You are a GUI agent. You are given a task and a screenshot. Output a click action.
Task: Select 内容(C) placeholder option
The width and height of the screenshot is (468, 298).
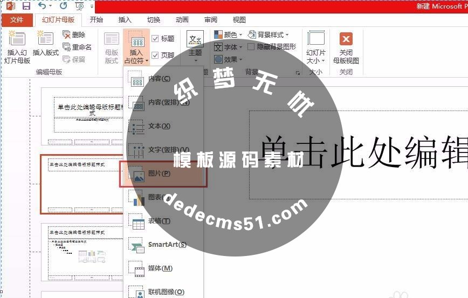(x=163, y=79)
